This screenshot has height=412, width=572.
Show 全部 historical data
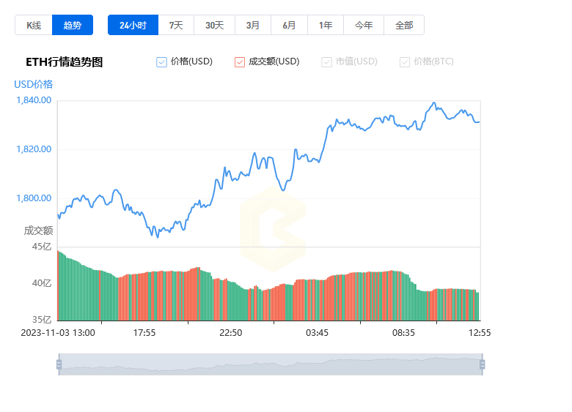click(x=404, y=25)
